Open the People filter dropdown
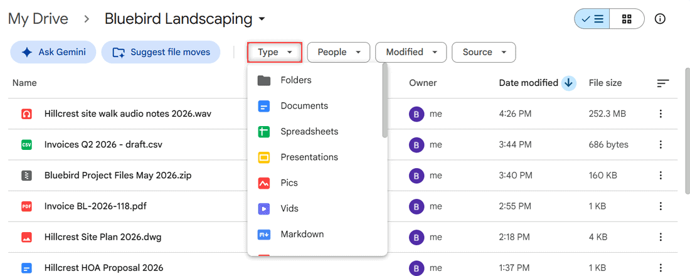The height and width of the screenshot is (276, 690). click(x=338, y=53)
